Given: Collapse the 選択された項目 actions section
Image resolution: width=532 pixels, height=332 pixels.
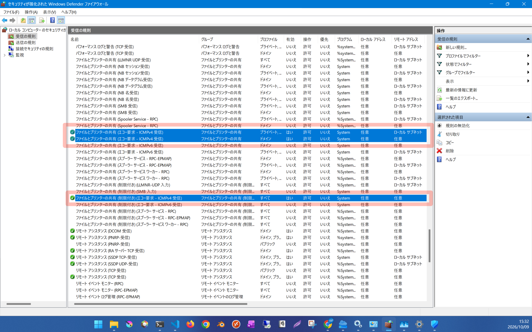Looking at the screenshot, I should [528, 117].
